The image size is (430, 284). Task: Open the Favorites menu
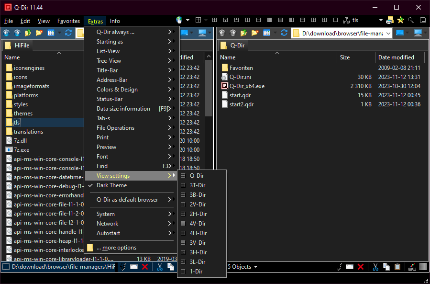click(x=68, y=21)
